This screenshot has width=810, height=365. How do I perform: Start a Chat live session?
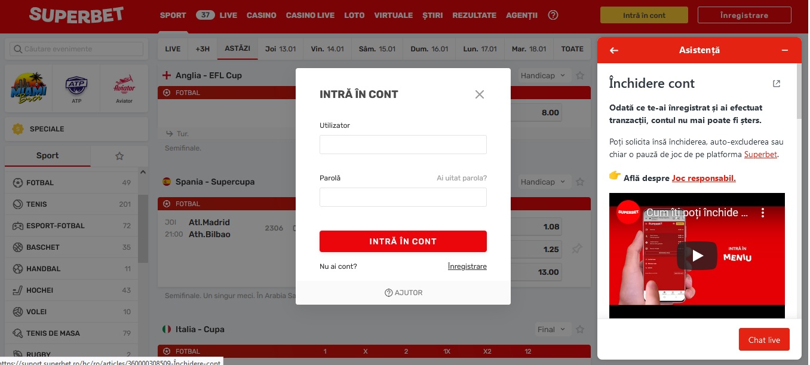coord(764,340)
